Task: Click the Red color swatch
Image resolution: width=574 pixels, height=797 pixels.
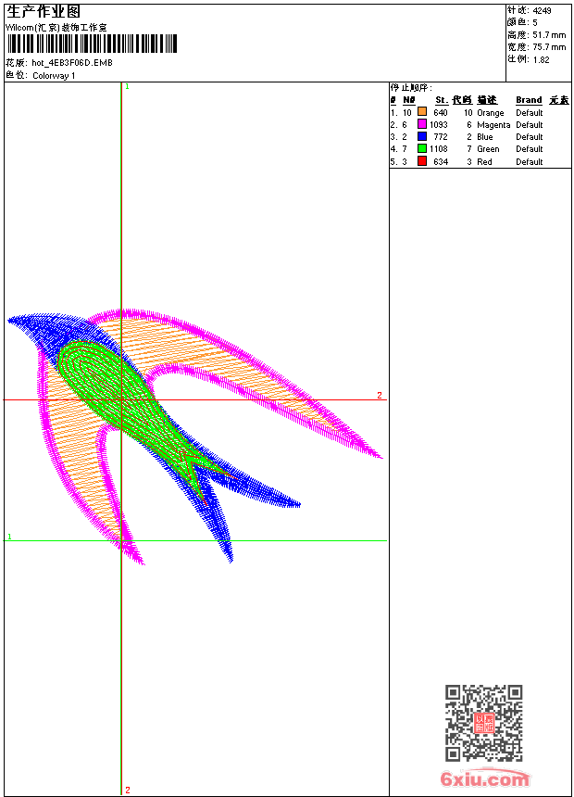Action: 421,161
